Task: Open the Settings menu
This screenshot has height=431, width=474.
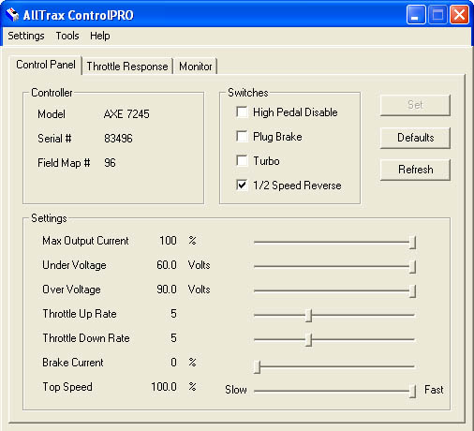Action: [x=26, y=36]
